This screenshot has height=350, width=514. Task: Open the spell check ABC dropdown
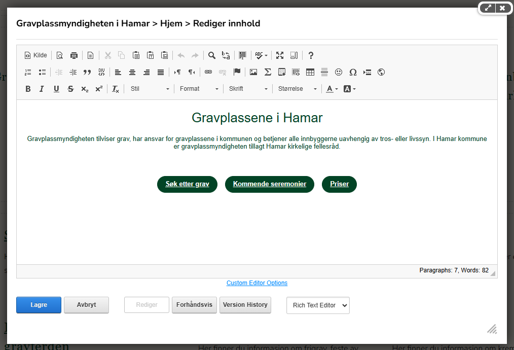tap(261, 55)
